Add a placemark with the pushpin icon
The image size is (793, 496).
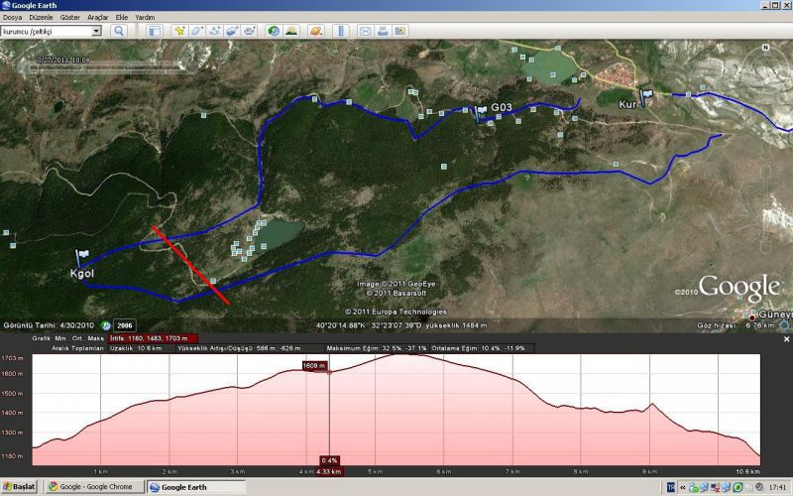pos(179,31)
